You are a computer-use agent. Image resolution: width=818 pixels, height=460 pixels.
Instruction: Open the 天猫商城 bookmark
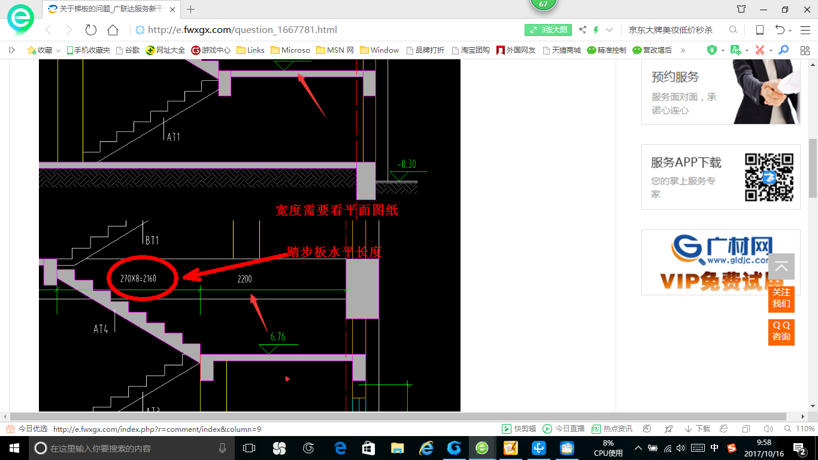(562, 50)
